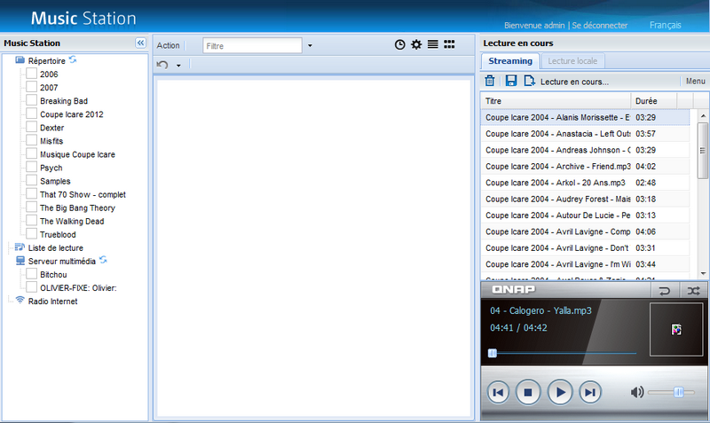
Task: Skip to next track
Action: (590, 392)
